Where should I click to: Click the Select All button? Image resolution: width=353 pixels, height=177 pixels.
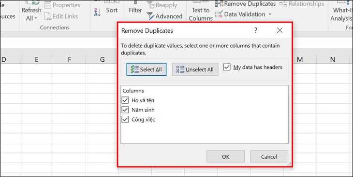pos(147,69)
